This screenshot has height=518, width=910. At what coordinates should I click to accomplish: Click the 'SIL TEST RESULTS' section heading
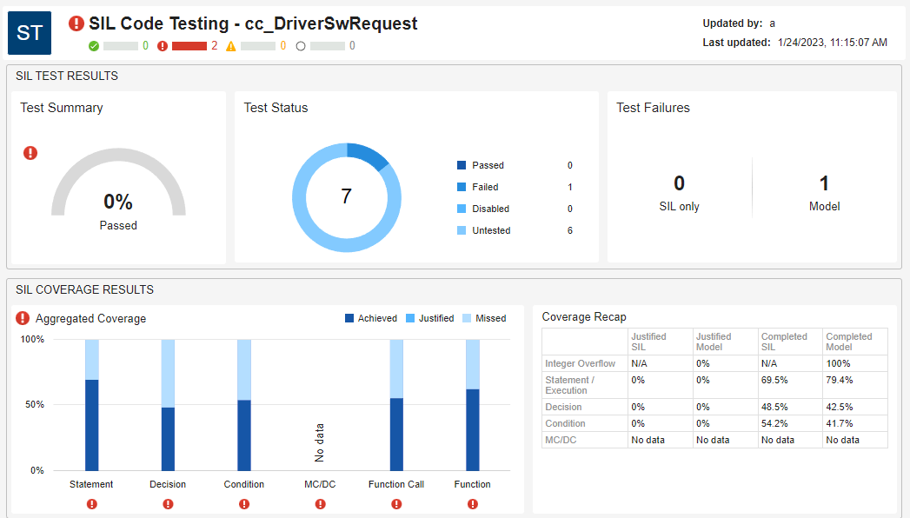point(67,76)
